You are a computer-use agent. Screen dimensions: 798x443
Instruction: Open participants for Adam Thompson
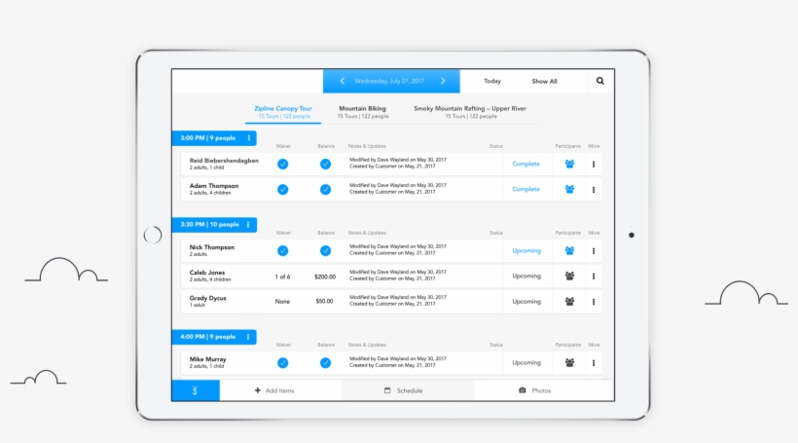(x=569, y=190)
